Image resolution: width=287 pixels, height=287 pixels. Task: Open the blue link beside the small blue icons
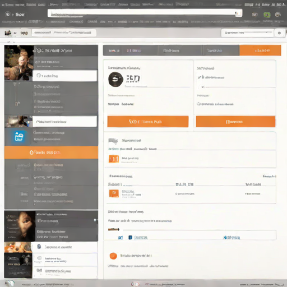point(141,238)
